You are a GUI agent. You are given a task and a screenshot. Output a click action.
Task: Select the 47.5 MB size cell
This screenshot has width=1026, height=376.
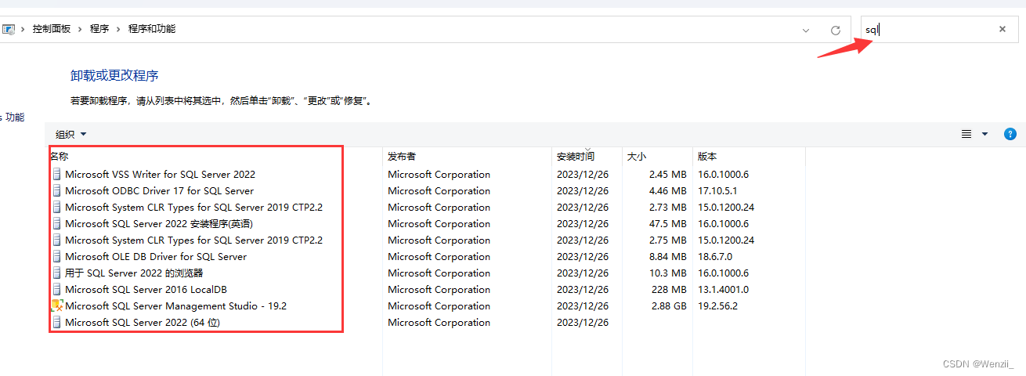(x=668, y=224)
